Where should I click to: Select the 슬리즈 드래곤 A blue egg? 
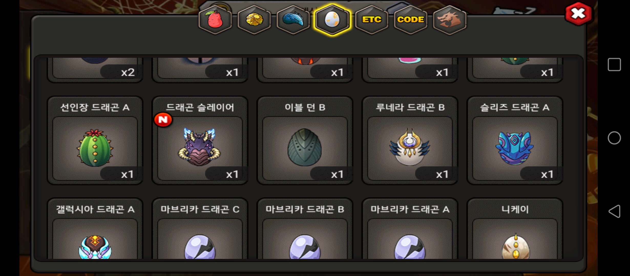click(x=515, y=140)
